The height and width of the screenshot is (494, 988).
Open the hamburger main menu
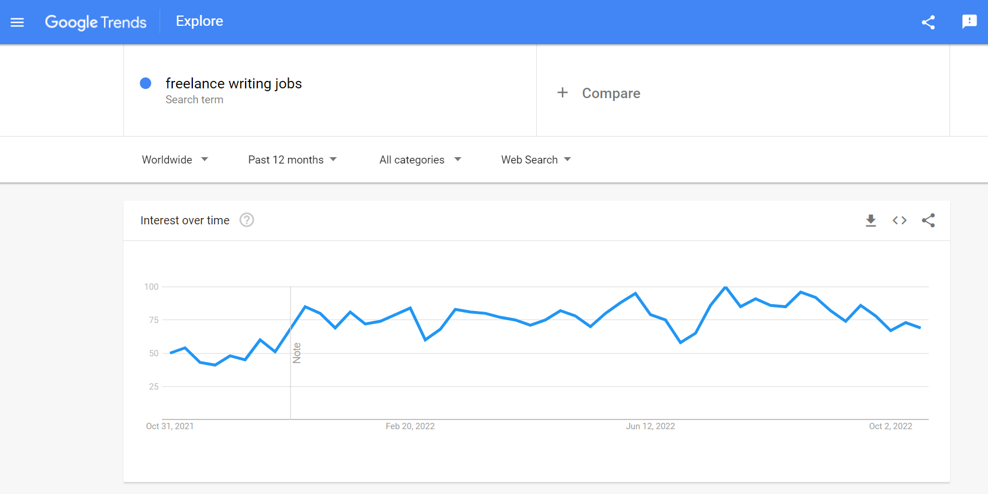pos(17,22)
